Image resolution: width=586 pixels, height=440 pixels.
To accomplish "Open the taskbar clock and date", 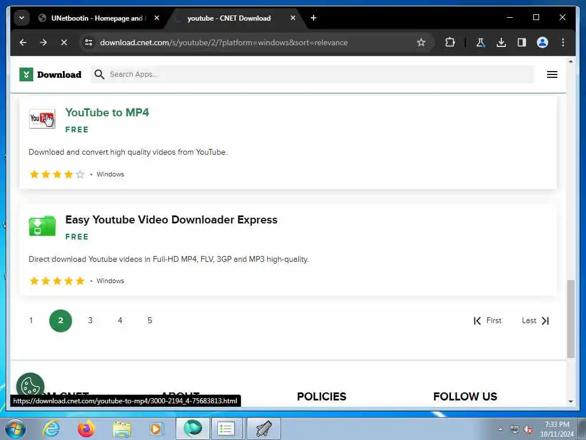I will (557, 429).
